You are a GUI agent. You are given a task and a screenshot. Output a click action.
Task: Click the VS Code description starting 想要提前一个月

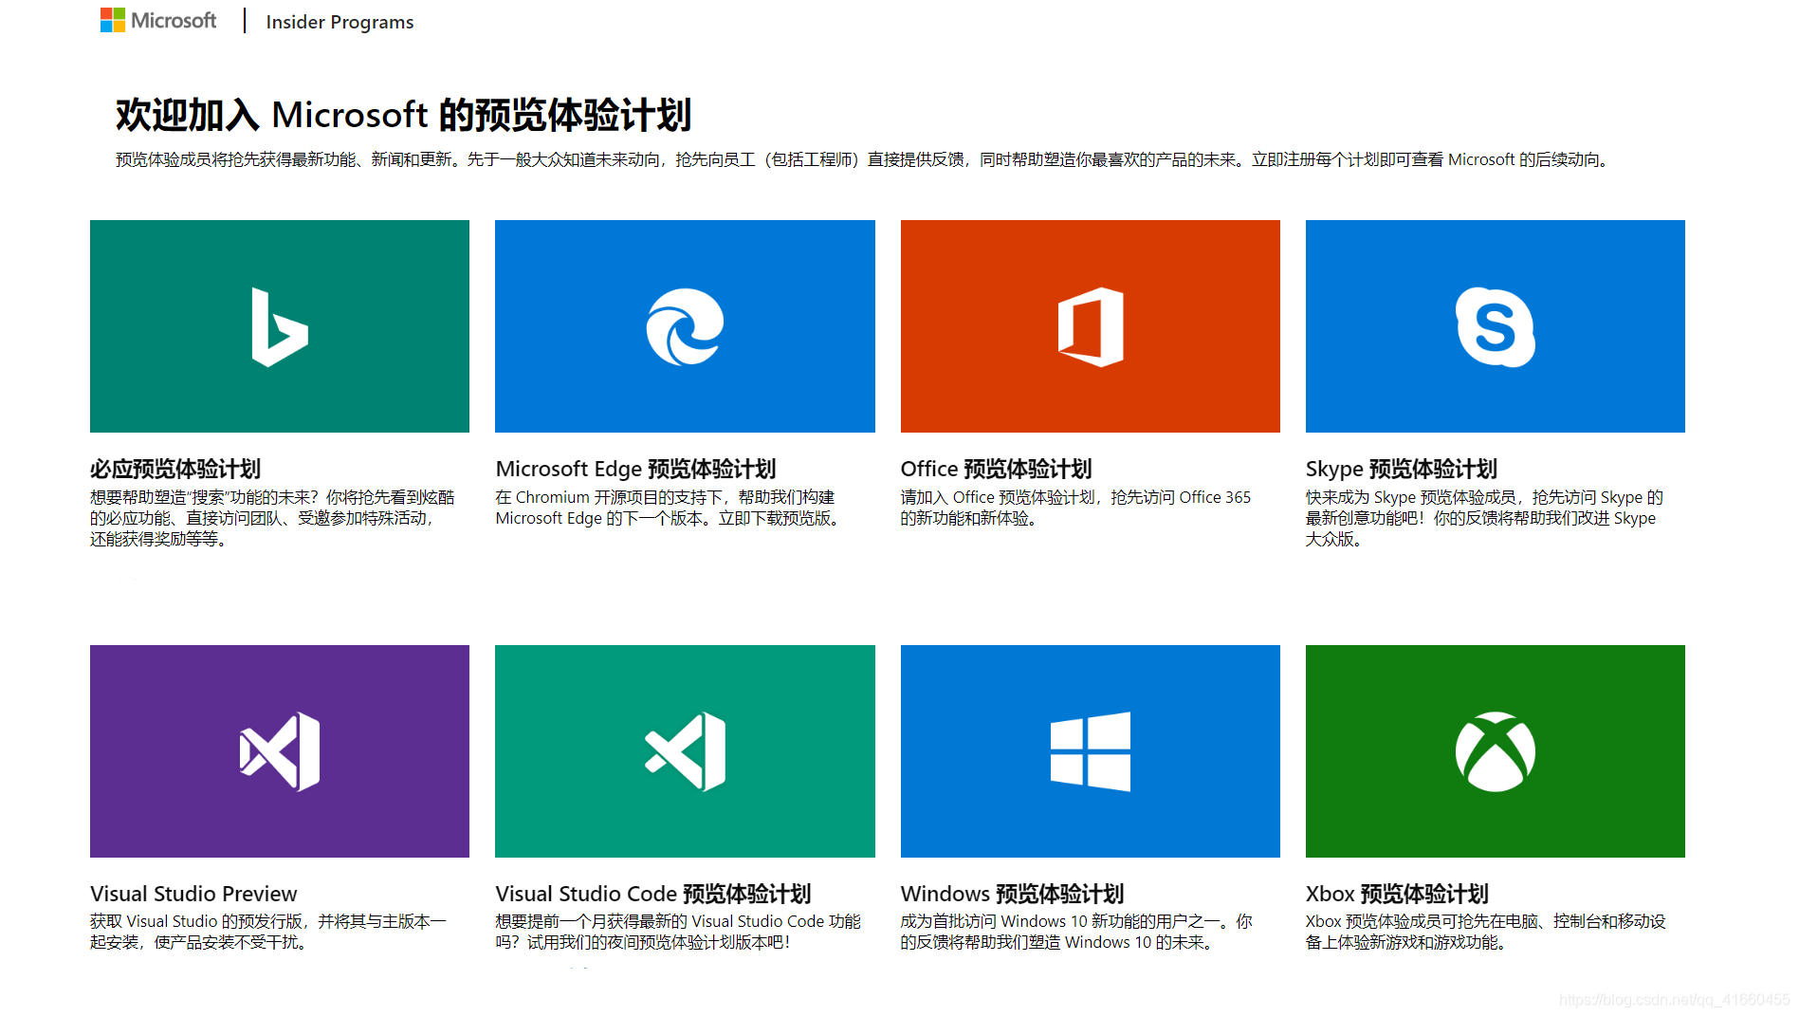pos(678,932)
